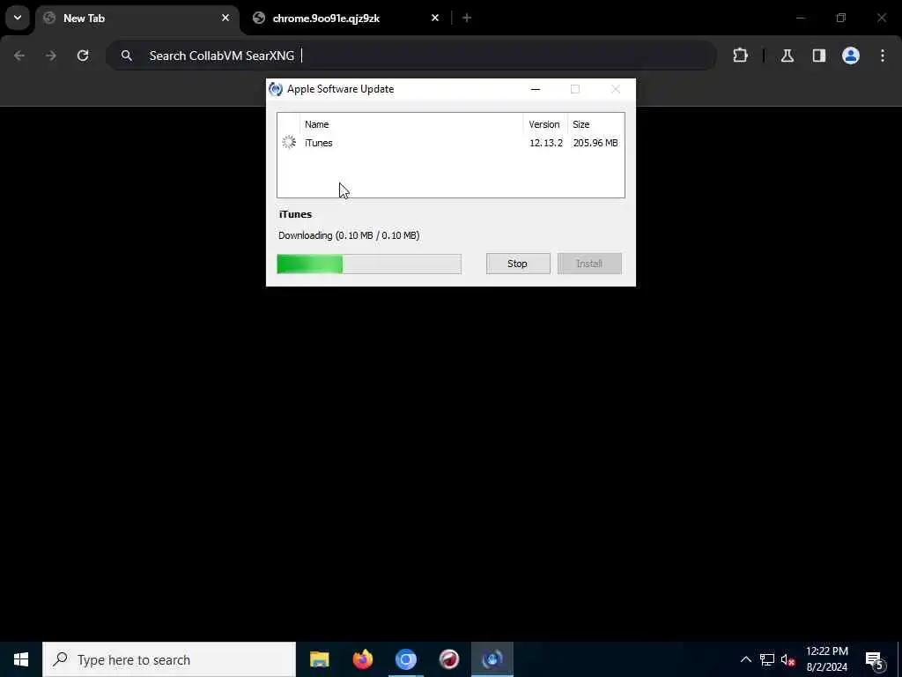Close the chrome.9oo91e.qjz9zk tab

(435, 18)
